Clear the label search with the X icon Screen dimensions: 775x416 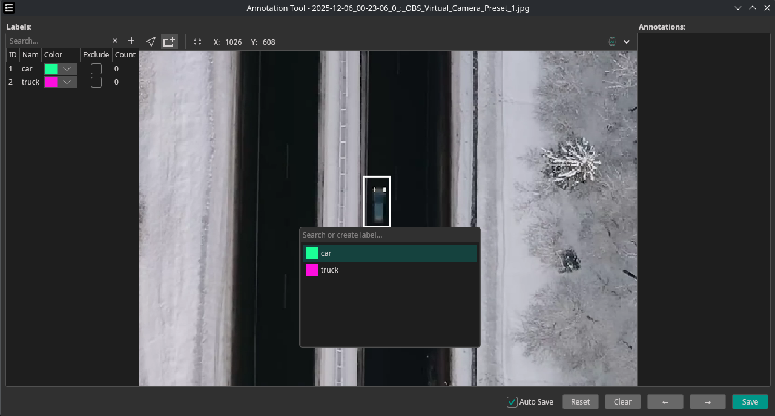(115, 41)
